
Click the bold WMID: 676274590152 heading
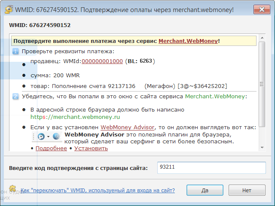[40, 25]
